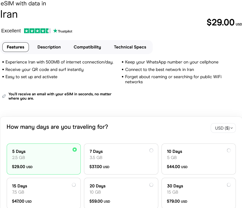This screenshot has width=242, height=208.
Task: Open the Description tab
Action: [x=49, y=47]
